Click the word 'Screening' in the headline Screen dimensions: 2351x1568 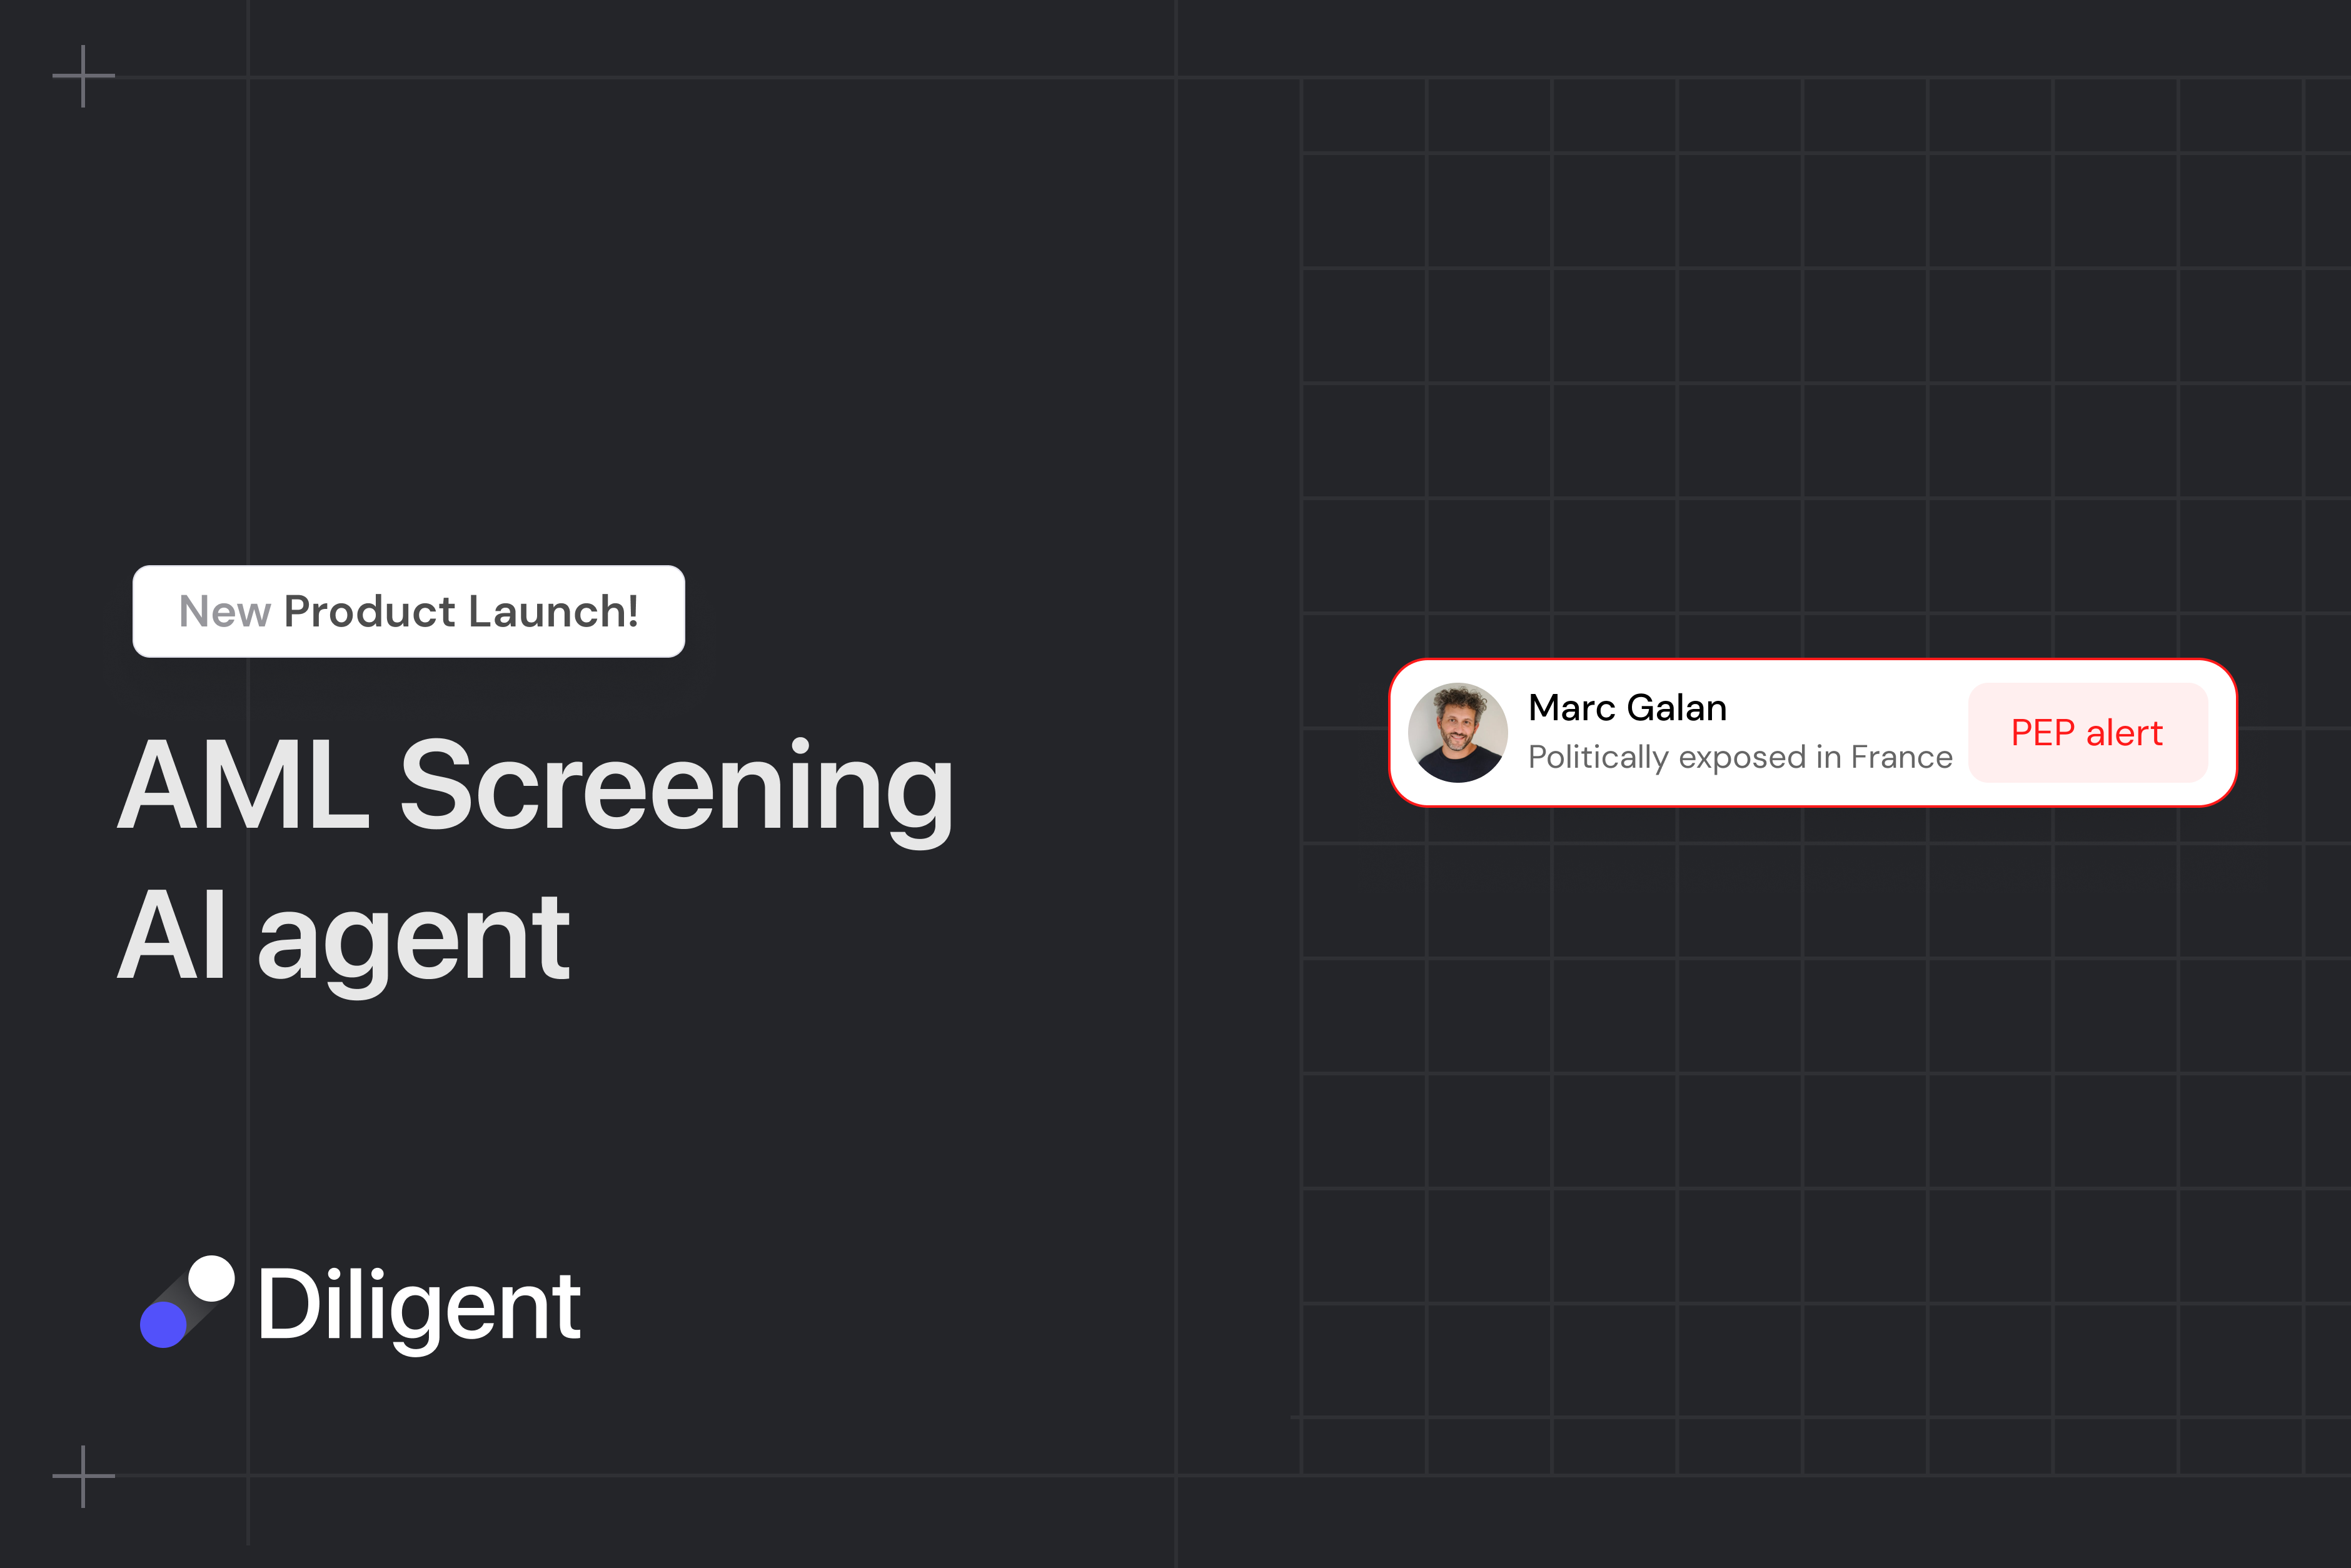(x=676, y=786)
